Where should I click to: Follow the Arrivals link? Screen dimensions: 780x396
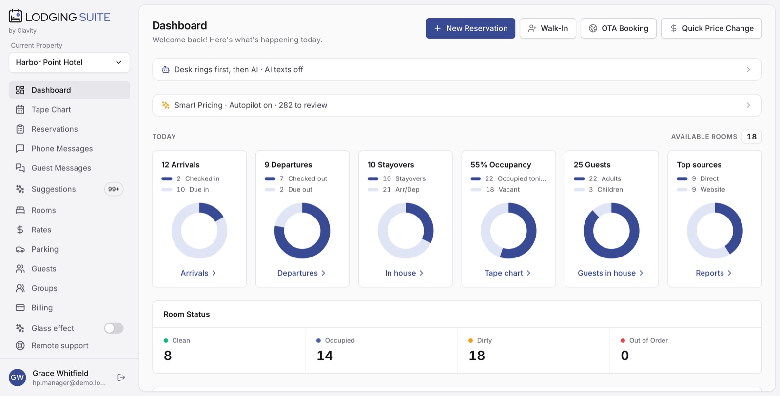(x=198, y=273)
